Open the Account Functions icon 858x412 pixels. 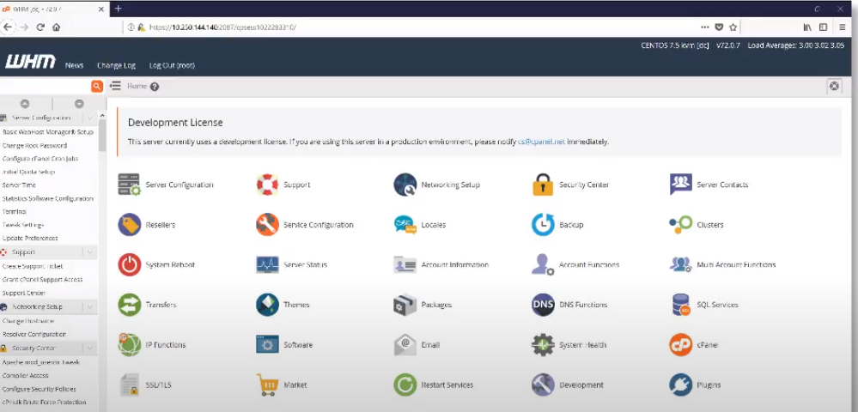543,265
